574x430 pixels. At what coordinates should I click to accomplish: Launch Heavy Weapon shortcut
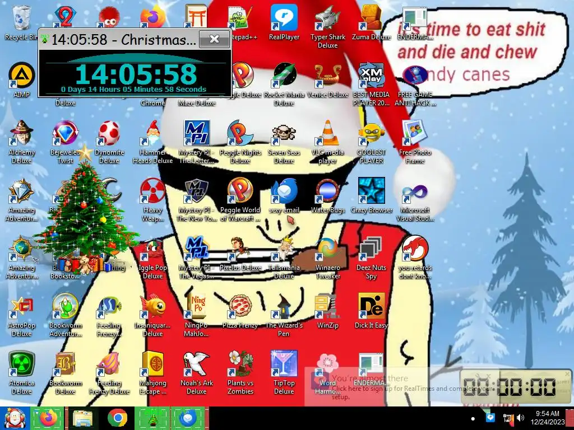point(152,200)
